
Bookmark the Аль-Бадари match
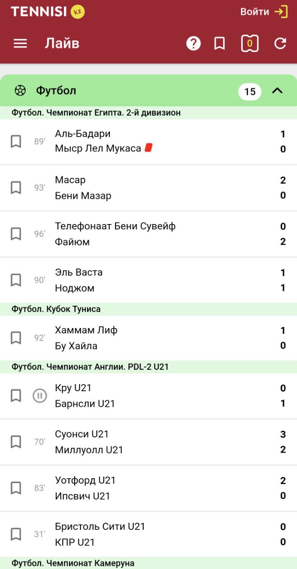click(x=16, y=142)
